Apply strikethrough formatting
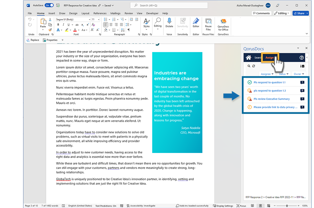This screenshot has width=314, height=208. (77, 25)
